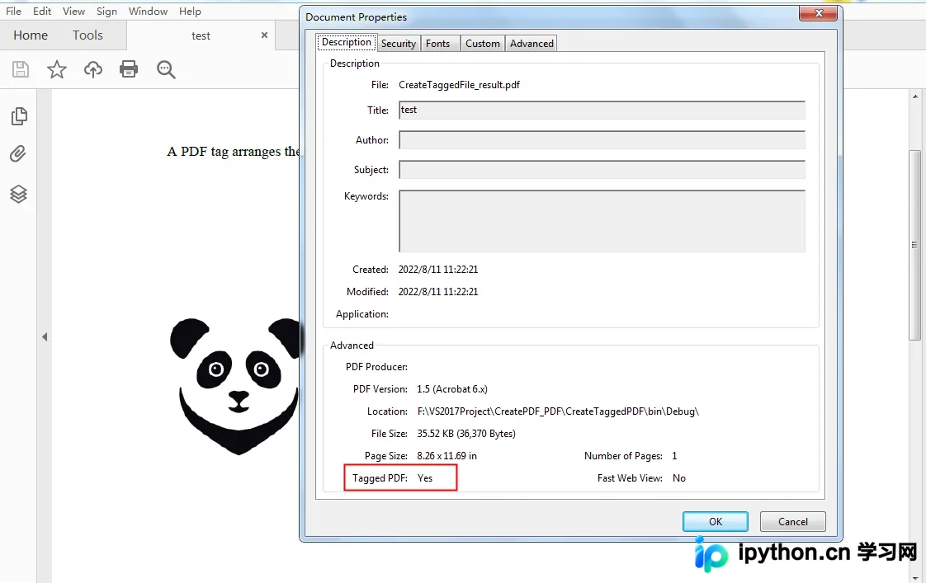Click the File Size value 35.52 KB
This screenshot has height=583, width=926.
(x=466, y=434)
